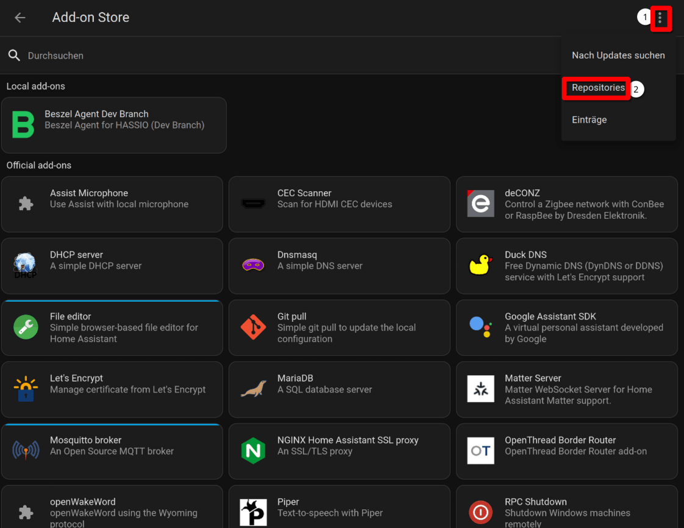Image resolution: width=684 pixels, height=528 pixels.
Task: Click the File editor wrench icon
Action: pos(24,327)
